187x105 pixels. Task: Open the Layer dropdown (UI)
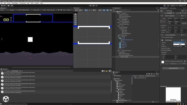point(183,13)
